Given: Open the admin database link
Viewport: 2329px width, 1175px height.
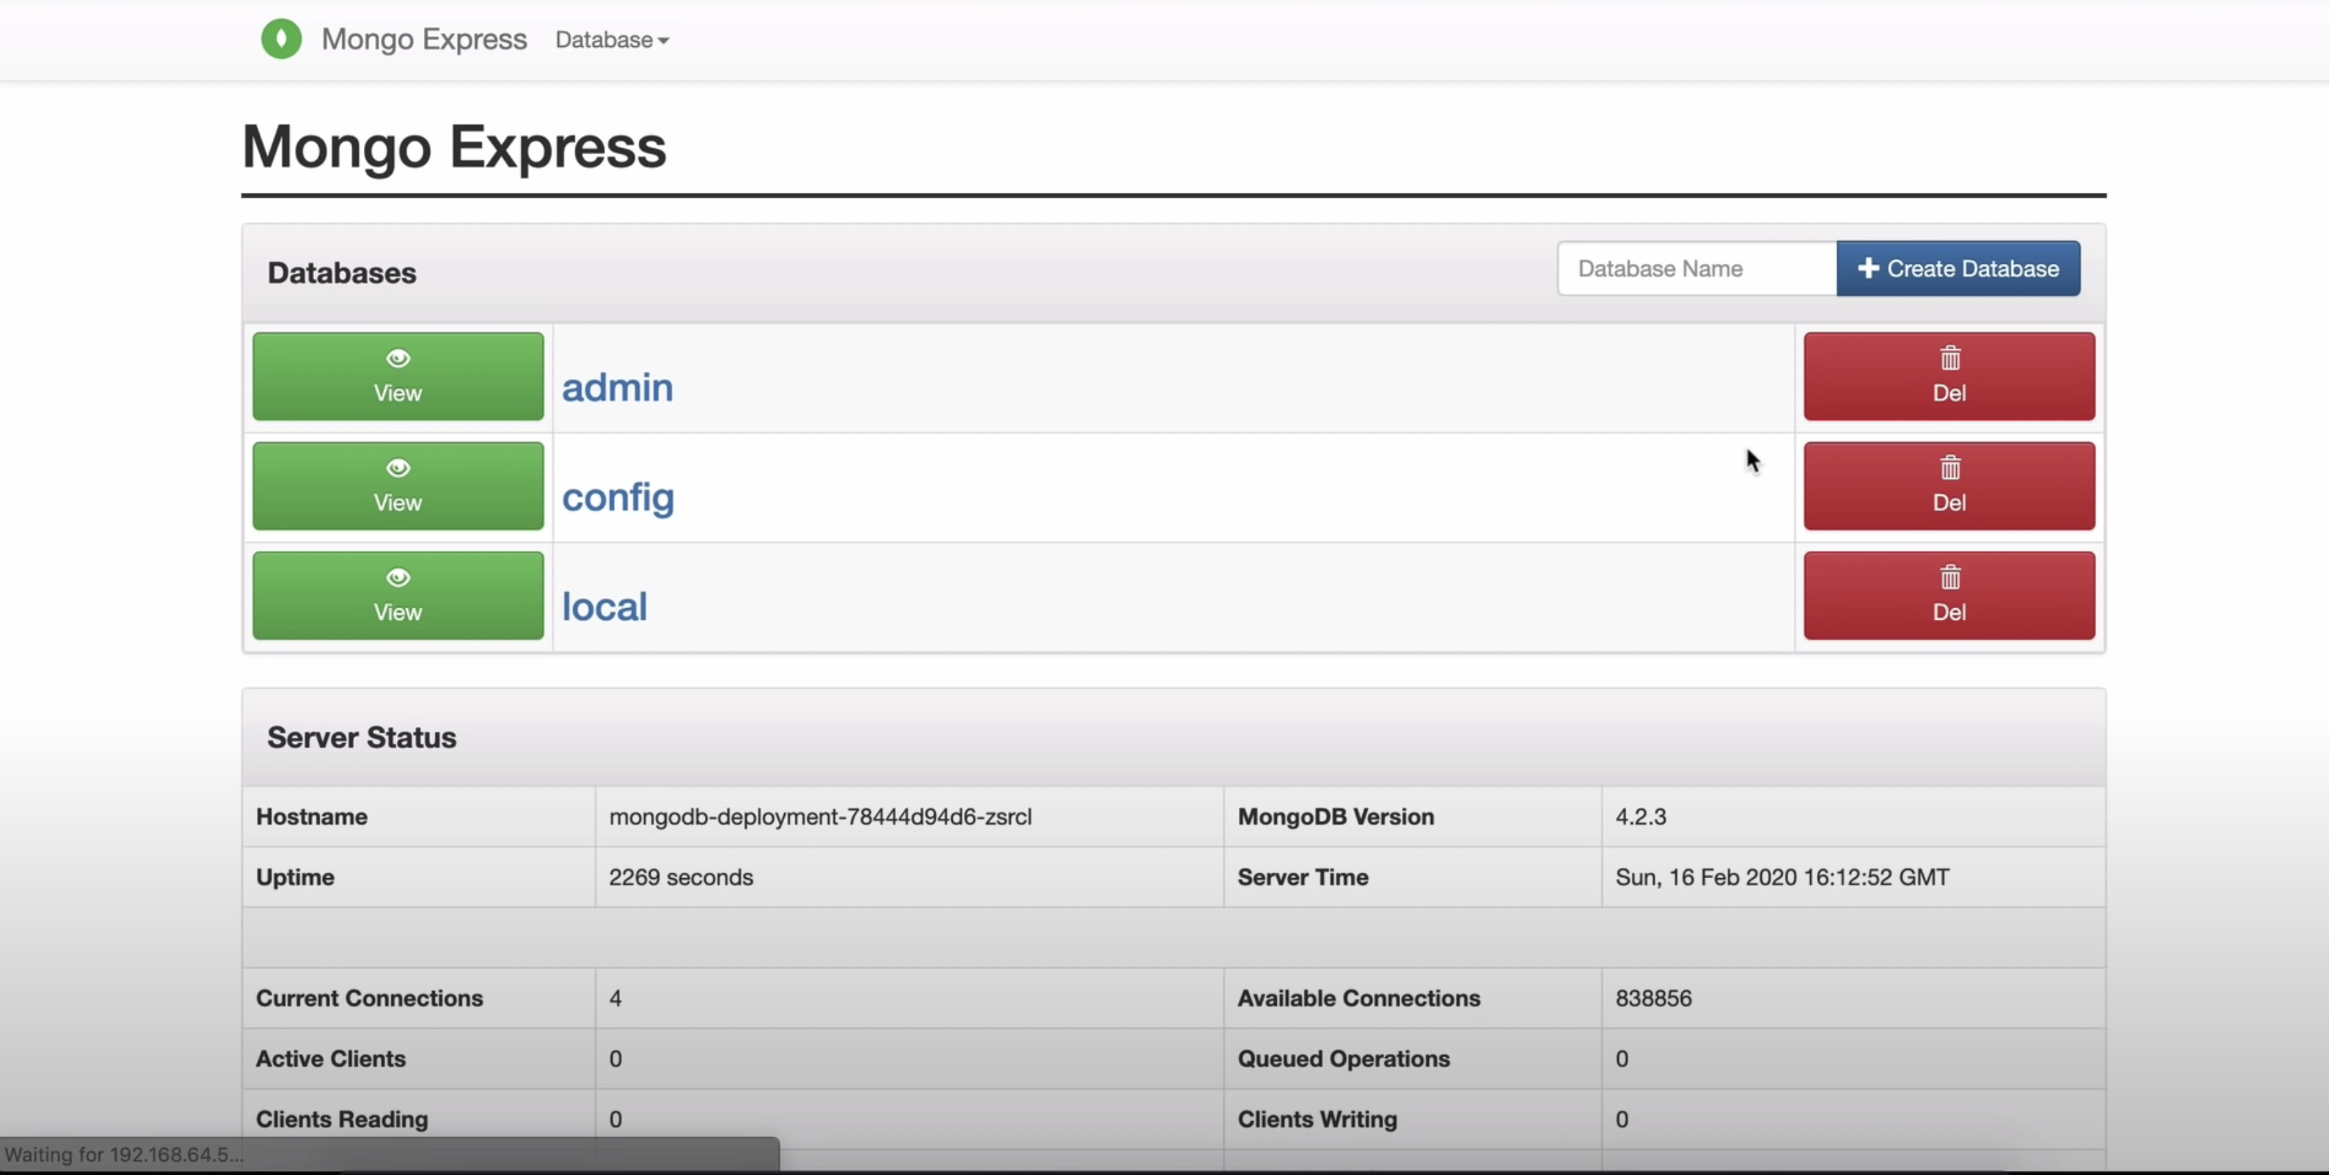Looking at the screenshot, I should point(617,388).
